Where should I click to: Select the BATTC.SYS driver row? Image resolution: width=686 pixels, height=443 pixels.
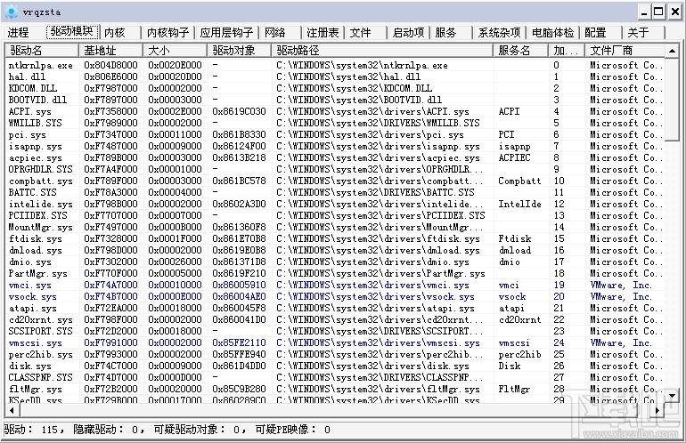[x=335, y=192]
